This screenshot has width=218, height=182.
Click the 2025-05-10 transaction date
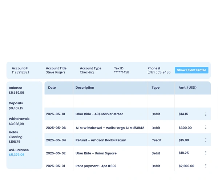coord(55,114)
